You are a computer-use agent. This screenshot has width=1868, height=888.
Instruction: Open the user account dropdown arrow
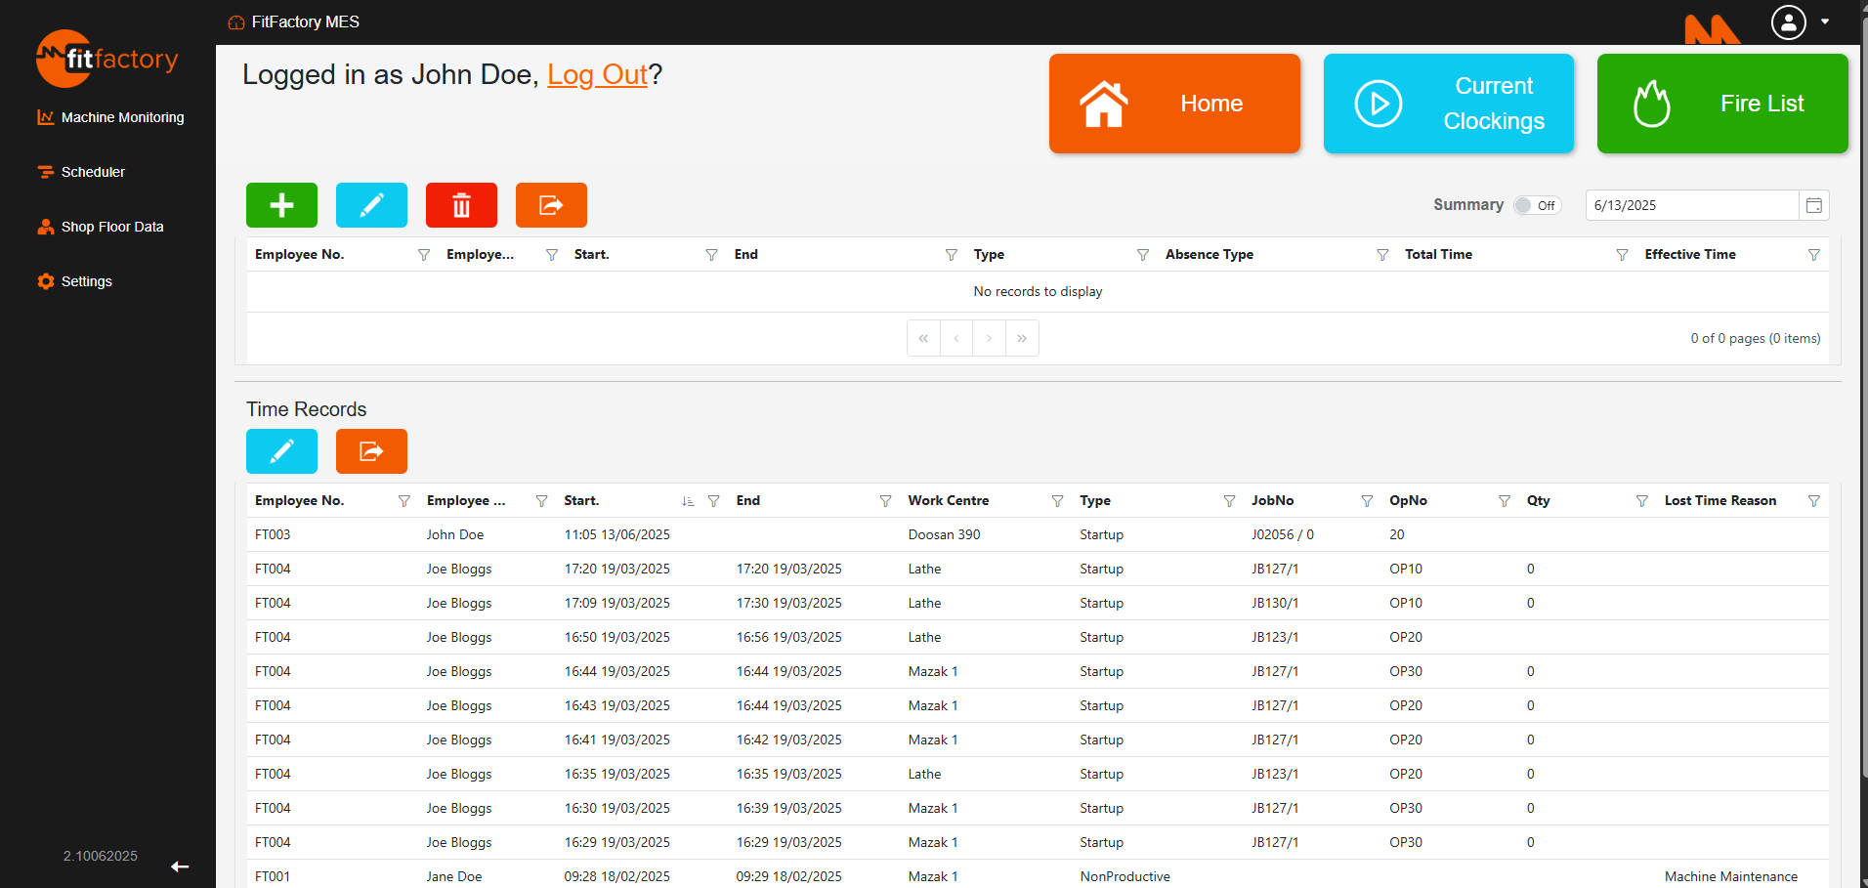coord(1825,21)
